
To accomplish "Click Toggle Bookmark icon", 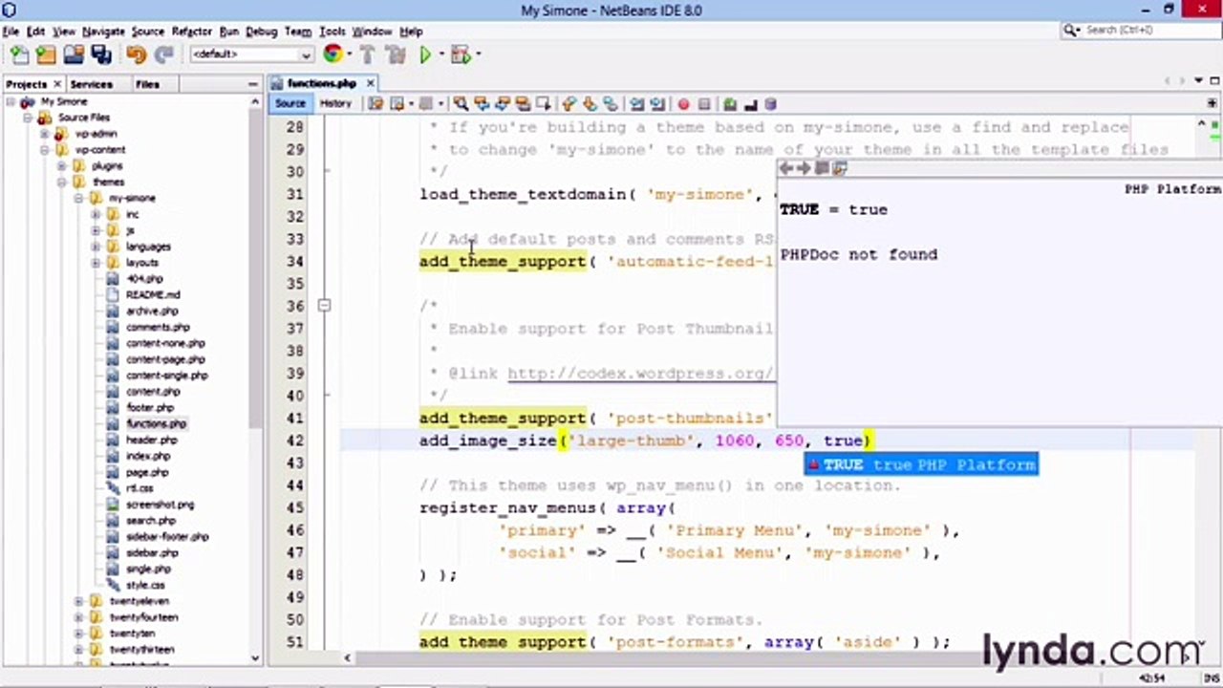I will point(611,103).
